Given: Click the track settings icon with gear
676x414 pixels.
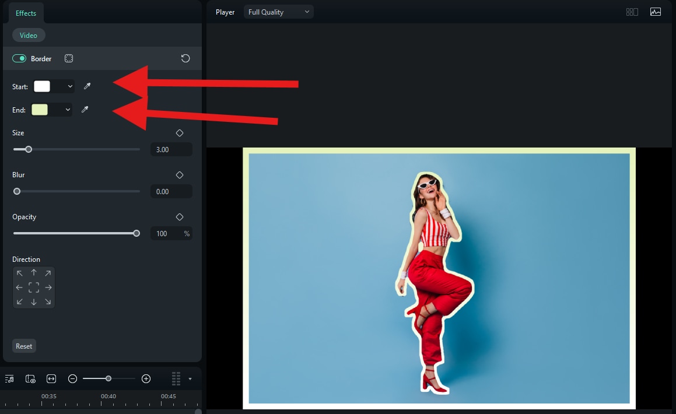Looking at the screenshot, I should [x=30, y=378].
